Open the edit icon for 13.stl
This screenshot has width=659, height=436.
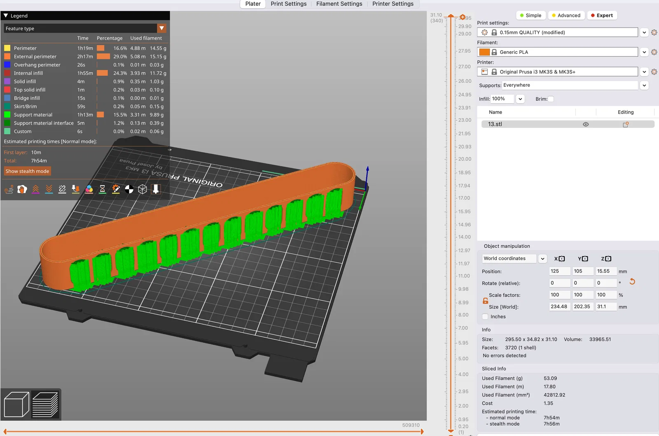(625, 124)
